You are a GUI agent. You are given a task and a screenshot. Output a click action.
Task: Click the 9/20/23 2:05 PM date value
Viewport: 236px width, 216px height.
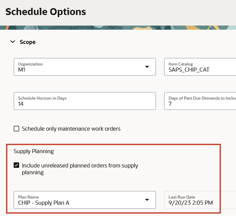[x=190, y=203]
